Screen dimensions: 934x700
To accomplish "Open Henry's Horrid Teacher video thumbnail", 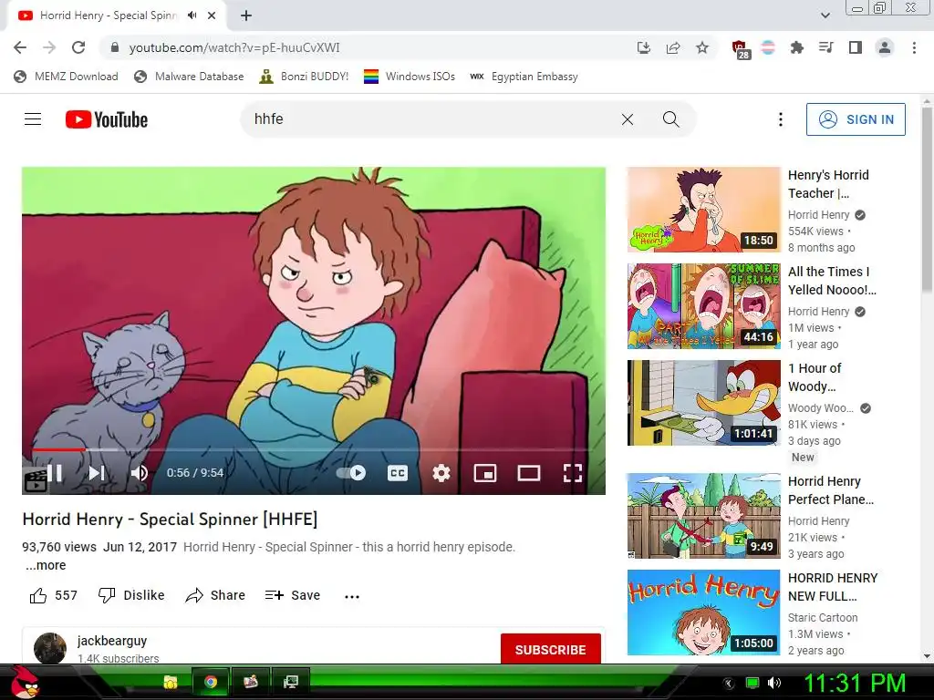I will click(703, 210).
